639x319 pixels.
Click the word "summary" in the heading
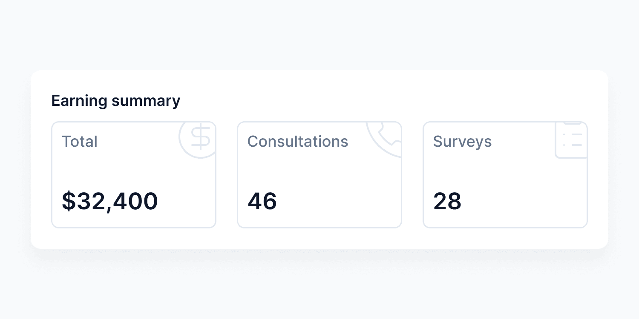146,101
